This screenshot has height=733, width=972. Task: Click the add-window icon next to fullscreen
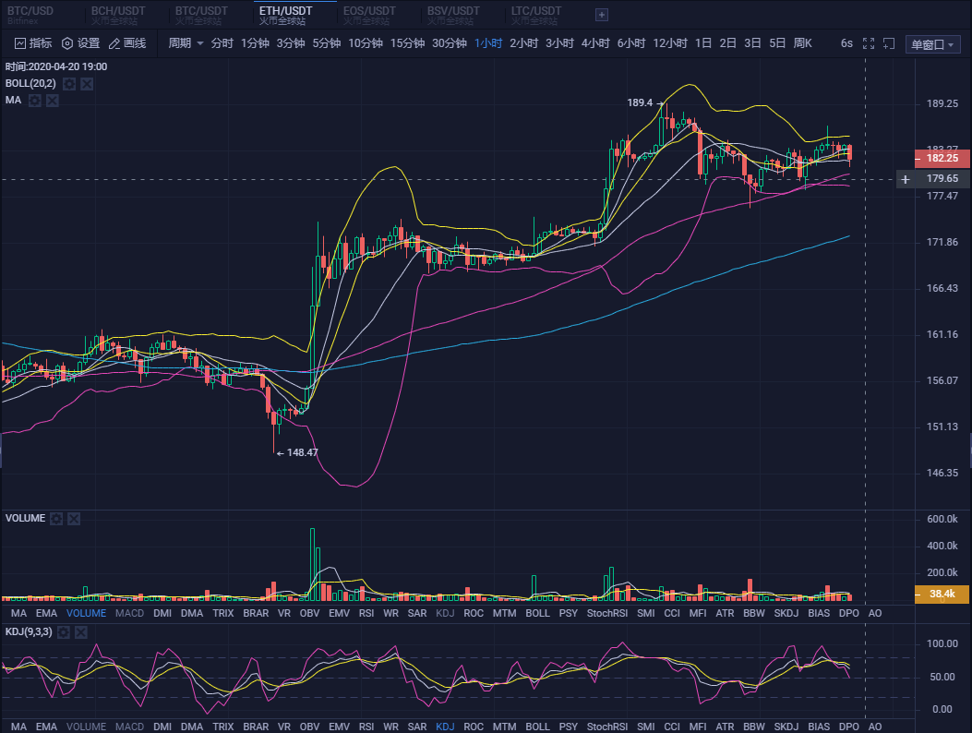click(x=889, y=42)
